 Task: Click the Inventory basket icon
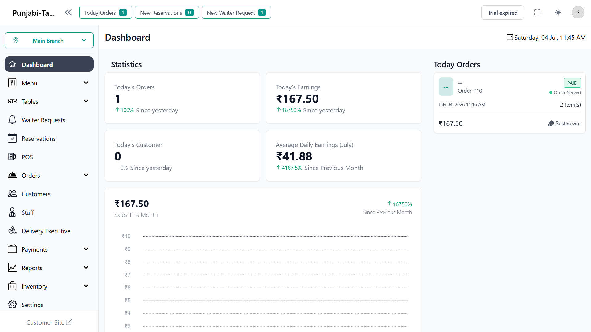coord(12,286)
